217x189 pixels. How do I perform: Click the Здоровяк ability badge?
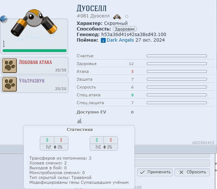tap(125, 29)
